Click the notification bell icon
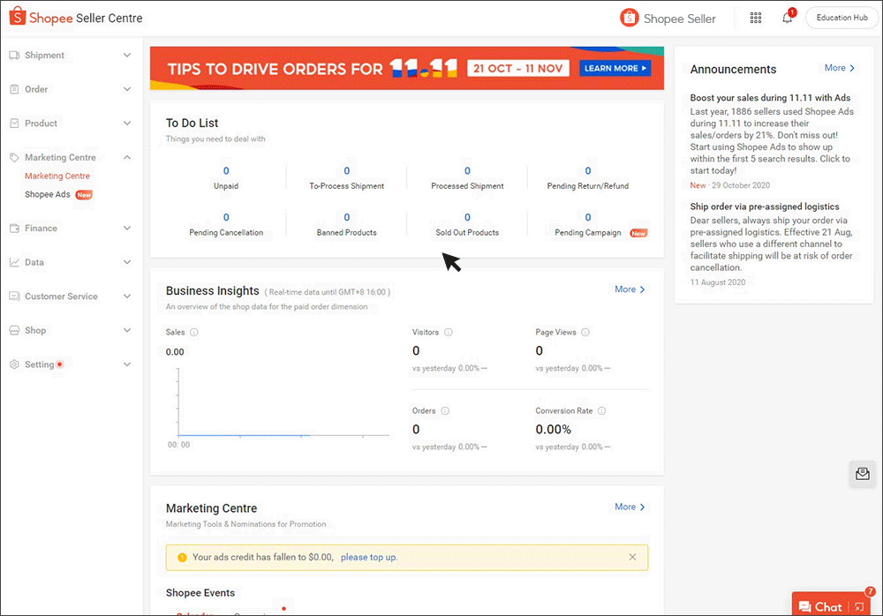Screen dimensions: 883x616 click(x=786, y=18)
